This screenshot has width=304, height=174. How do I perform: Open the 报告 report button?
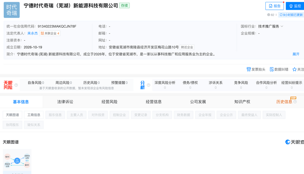click(274, 6)
